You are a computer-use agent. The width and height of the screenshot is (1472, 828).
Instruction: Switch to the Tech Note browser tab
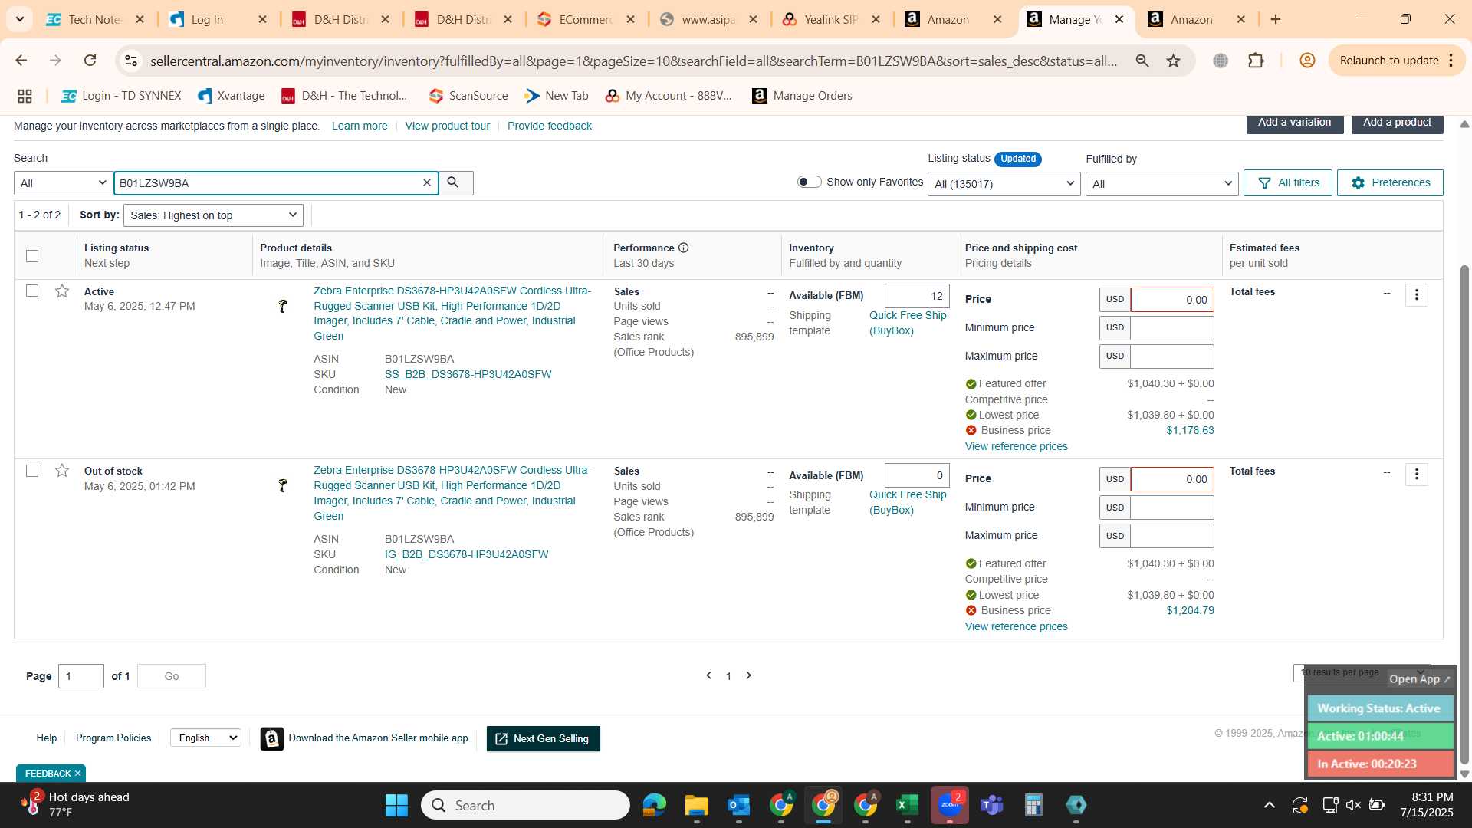coord(94,19)
